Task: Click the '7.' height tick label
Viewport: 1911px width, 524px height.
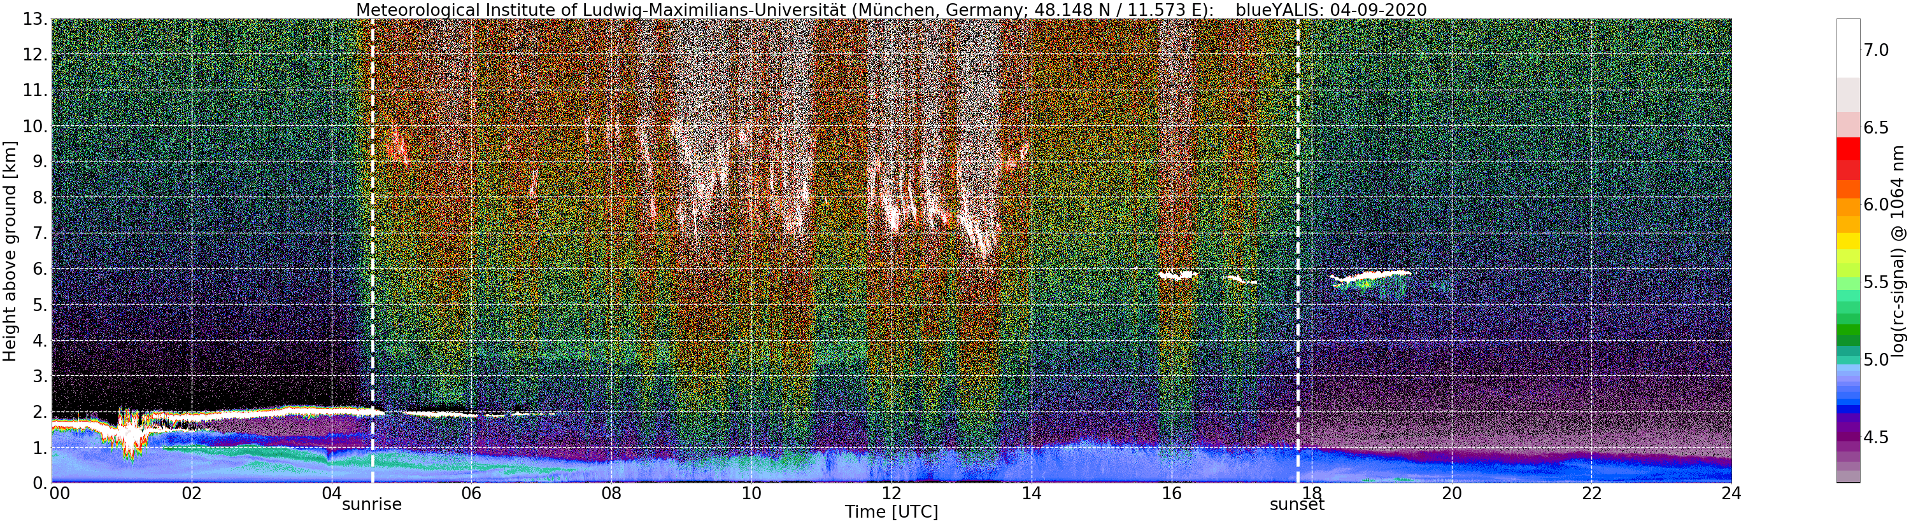Action: (x=39, y=233)
